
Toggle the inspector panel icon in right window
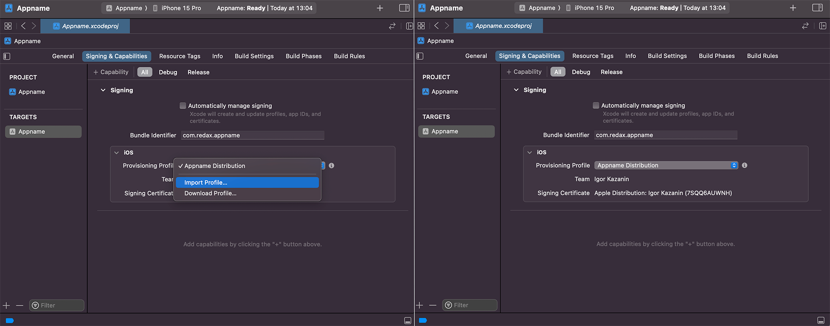817,8
